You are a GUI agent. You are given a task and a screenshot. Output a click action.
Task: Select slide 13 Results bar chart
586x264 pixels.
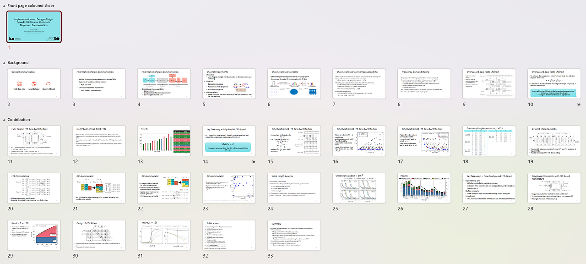pos(164,141)
